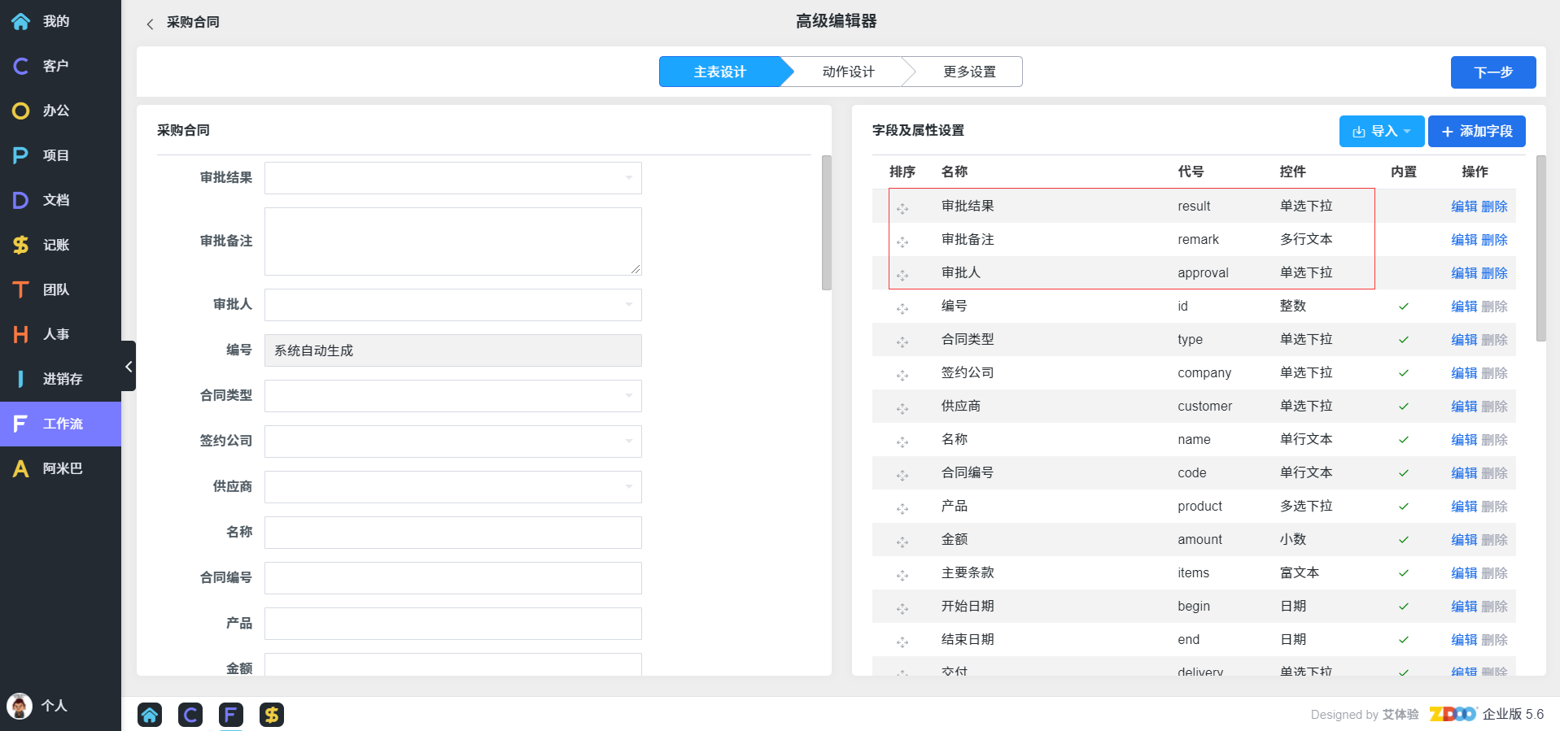Open the 合同类型 dropdown in form
Image resolution: width=1560 pixels, height=731 pixels.
452,396
